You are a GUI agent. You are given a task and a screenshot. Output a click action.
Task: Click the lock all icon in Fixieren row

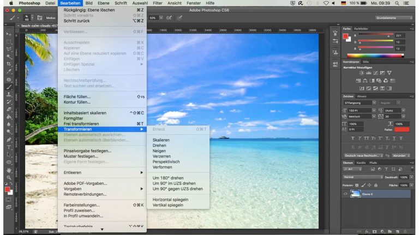[376, 185]
